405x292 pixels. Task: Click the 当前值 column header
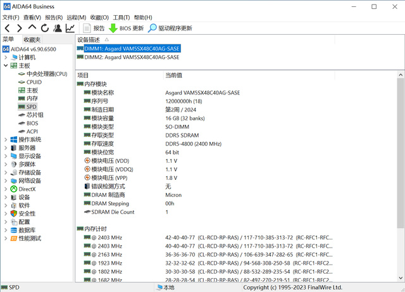click(x=173, y=75)
